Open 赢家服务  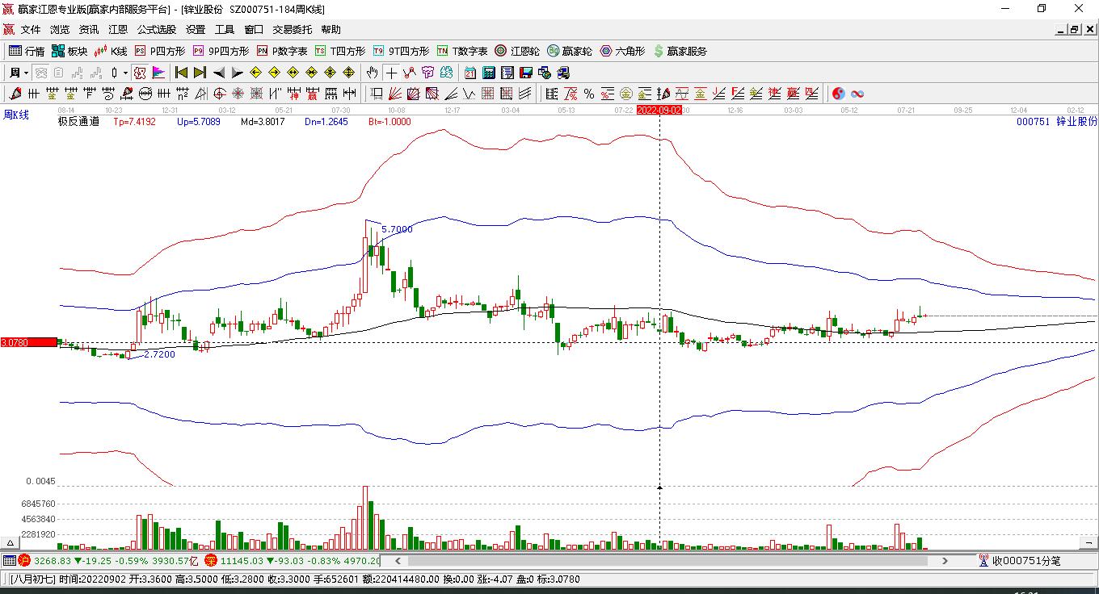(680, 51)
